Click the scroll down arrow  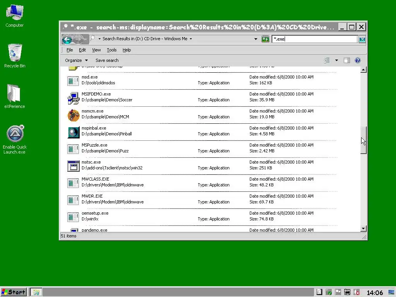point(364,229)
